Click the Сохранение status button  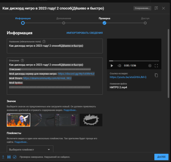pyautogui.click(x=142, y=8)
